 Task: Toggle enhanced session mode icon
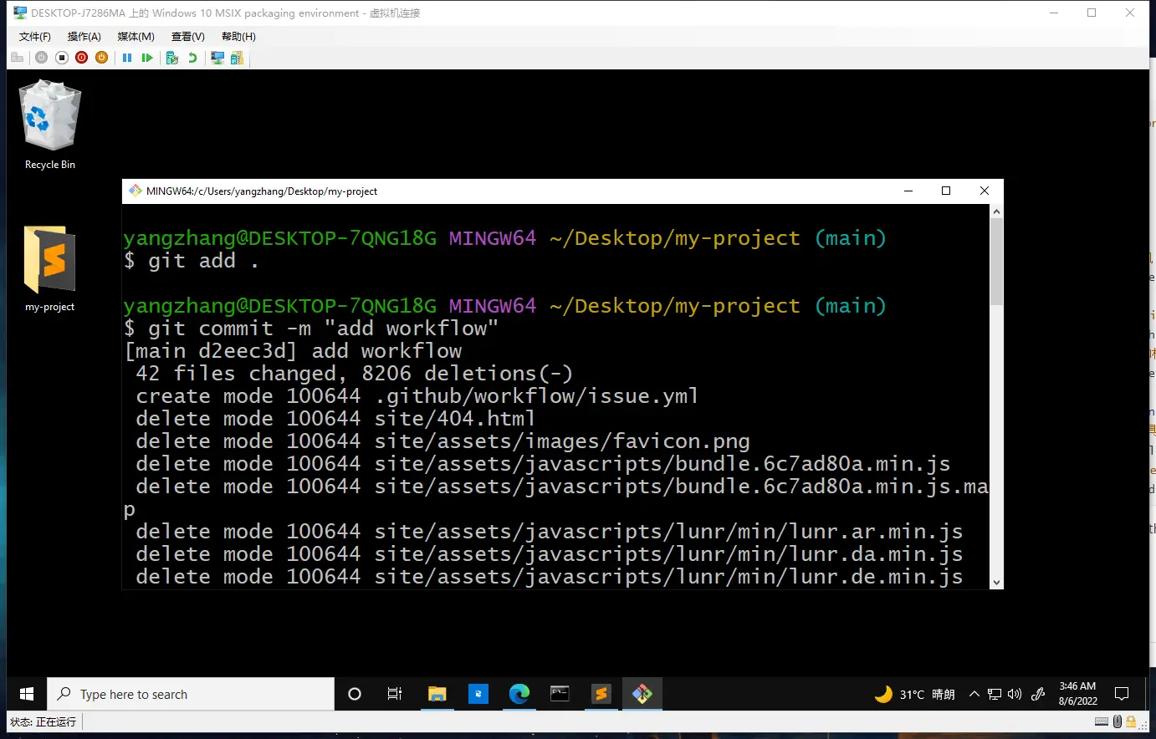point(217,58)
